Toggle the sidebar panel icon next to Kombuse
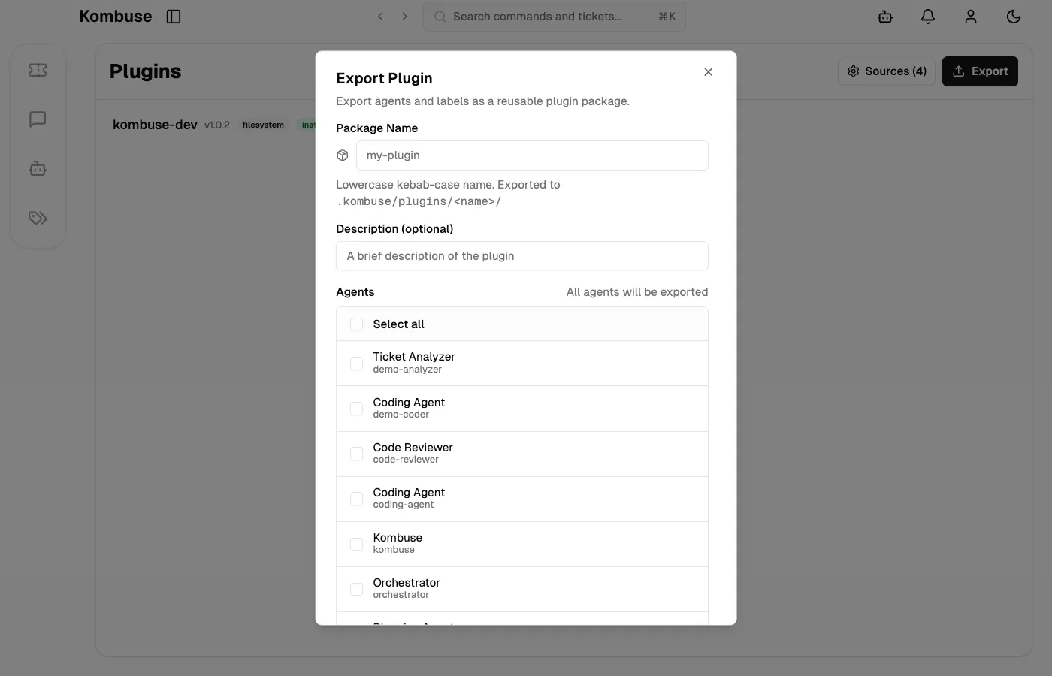Image resolution: width=1052 pixels, height=676 pixels. click(174, 16)
